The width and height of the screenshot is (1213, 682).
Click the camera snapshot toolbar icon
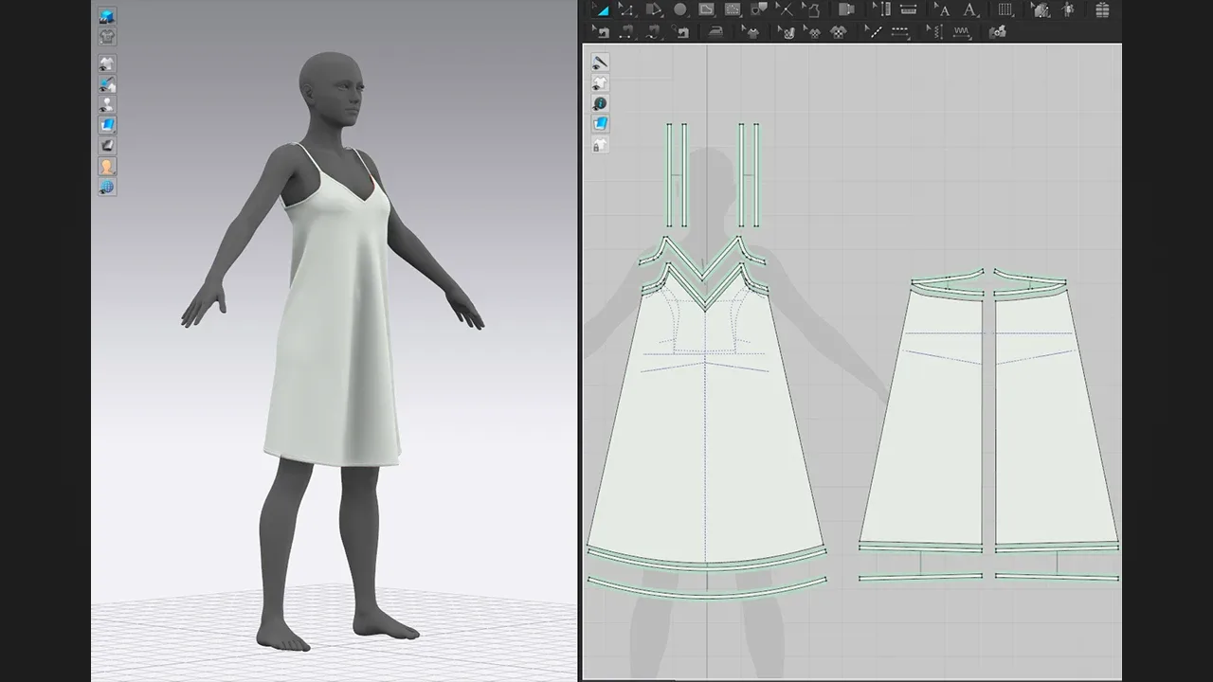click(x=997, y=31)
